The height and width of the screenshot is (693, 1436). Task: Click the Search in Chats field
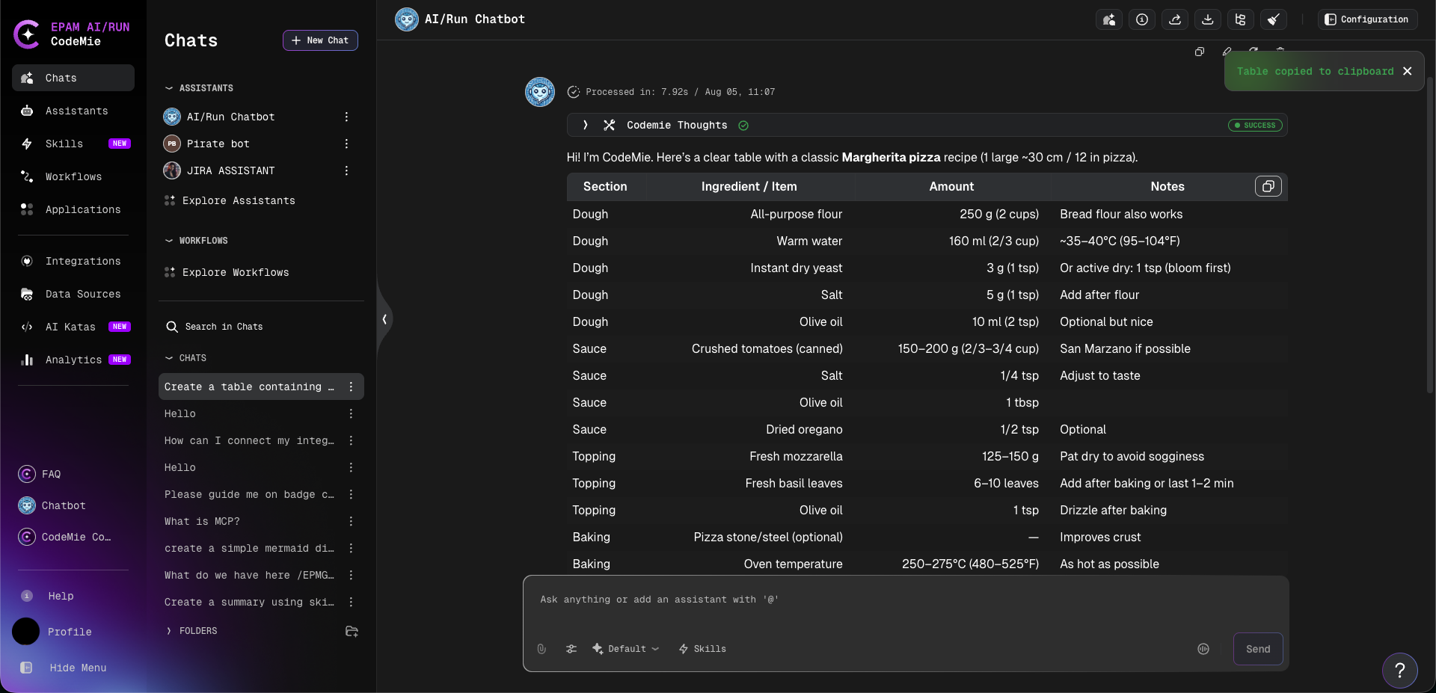pos(261,327)
